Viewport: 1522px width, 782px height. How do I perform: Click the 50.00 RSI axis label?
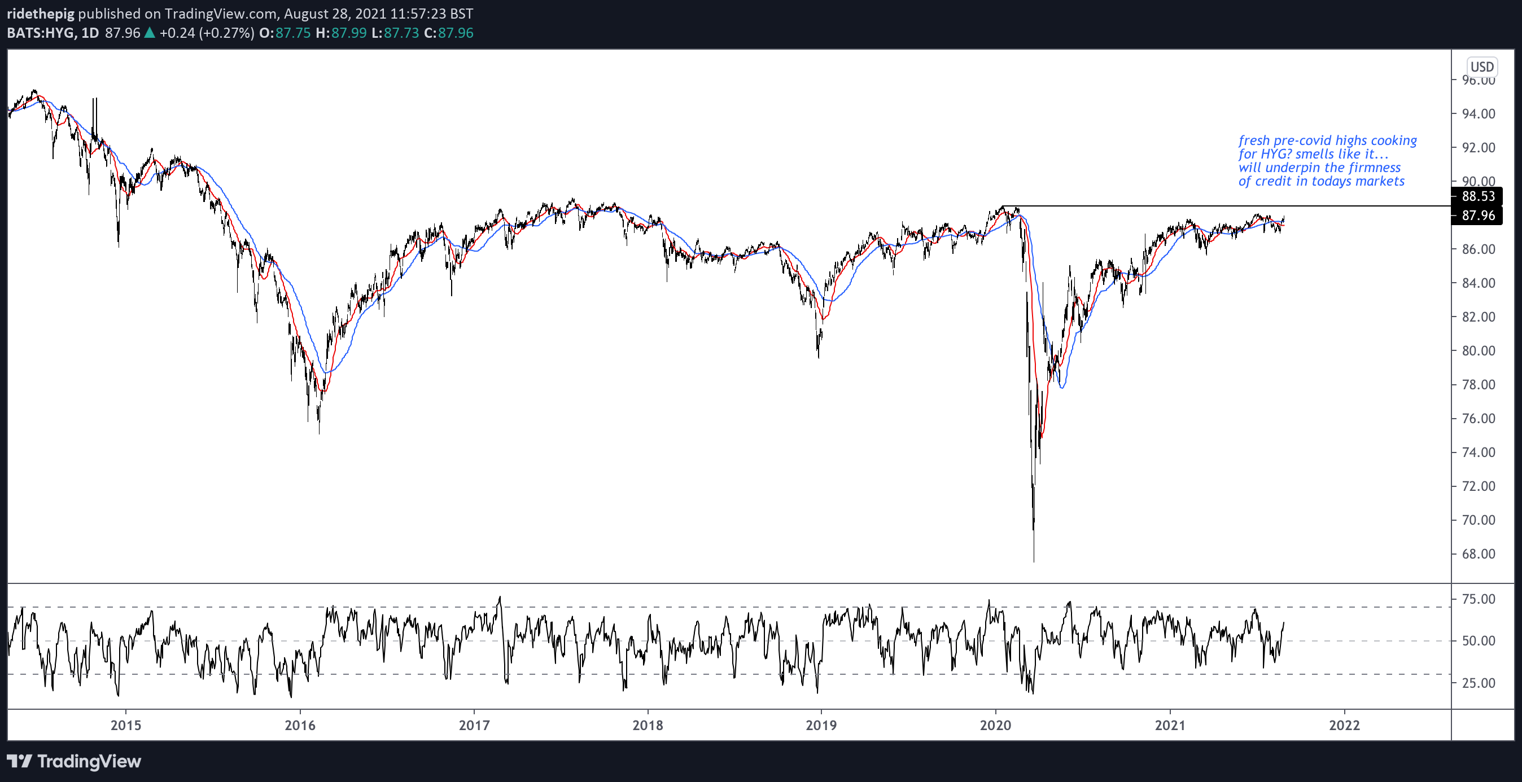point(1479,641)
